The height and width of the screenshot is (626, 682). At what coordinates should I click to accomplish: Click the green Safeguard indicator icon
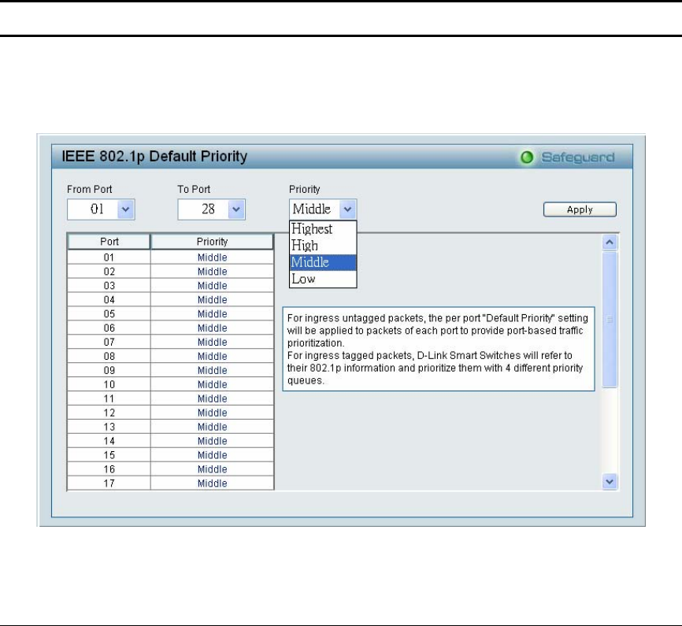pyautogui.click(x=527, y=157)
